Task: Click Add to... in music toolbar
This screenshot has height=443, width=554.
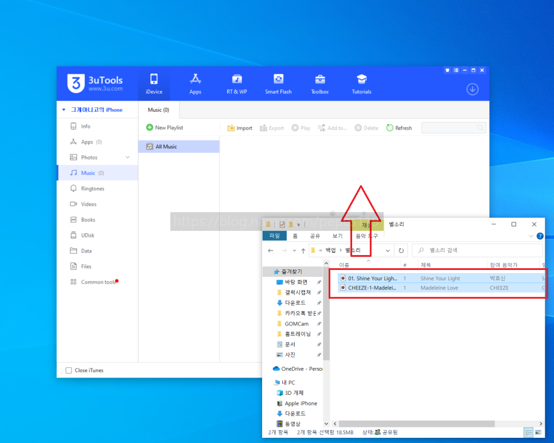Action: (x=333, y=128)
